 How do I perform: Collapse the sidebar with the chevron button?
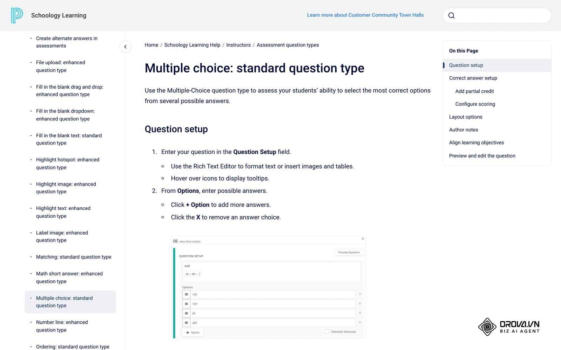[125, 47]
